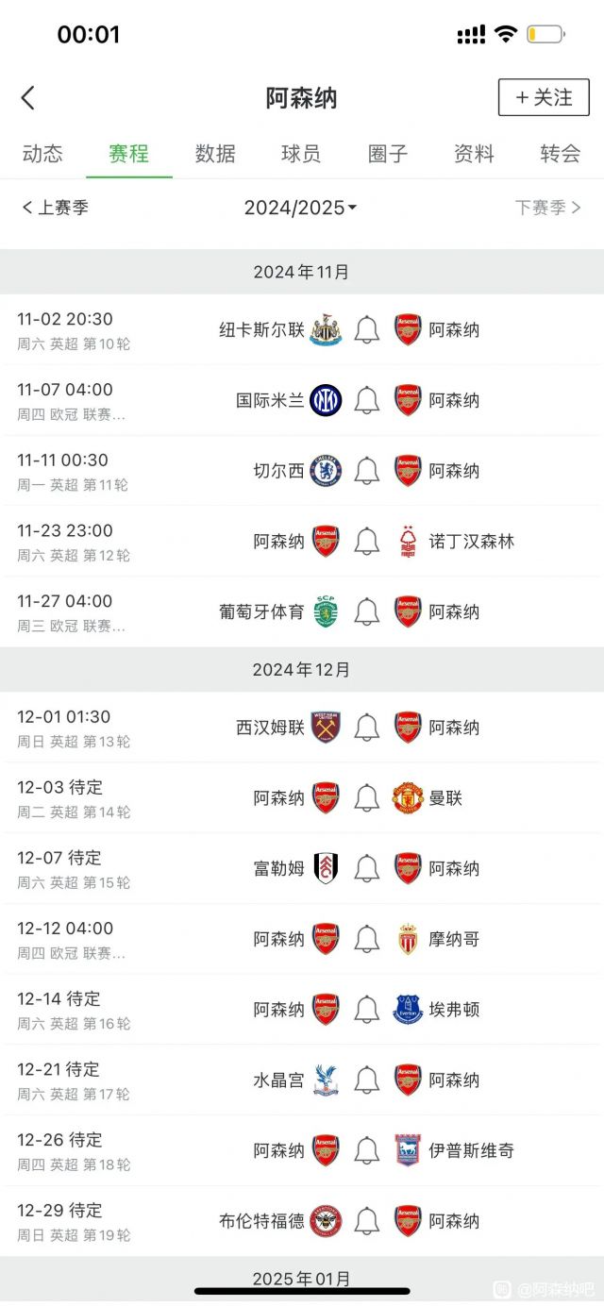This screenshot has height=1306, width=604.
Task: Click the Everton crest icon
Action: coord(408,1010)
